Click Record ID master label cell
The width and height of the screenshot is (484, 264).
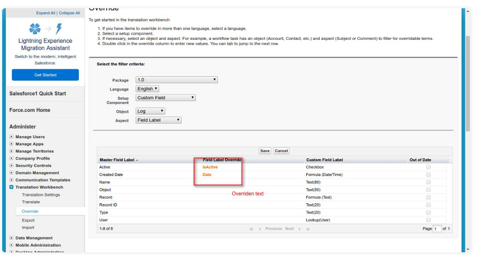pyautogui.click(x=108, y=205)
